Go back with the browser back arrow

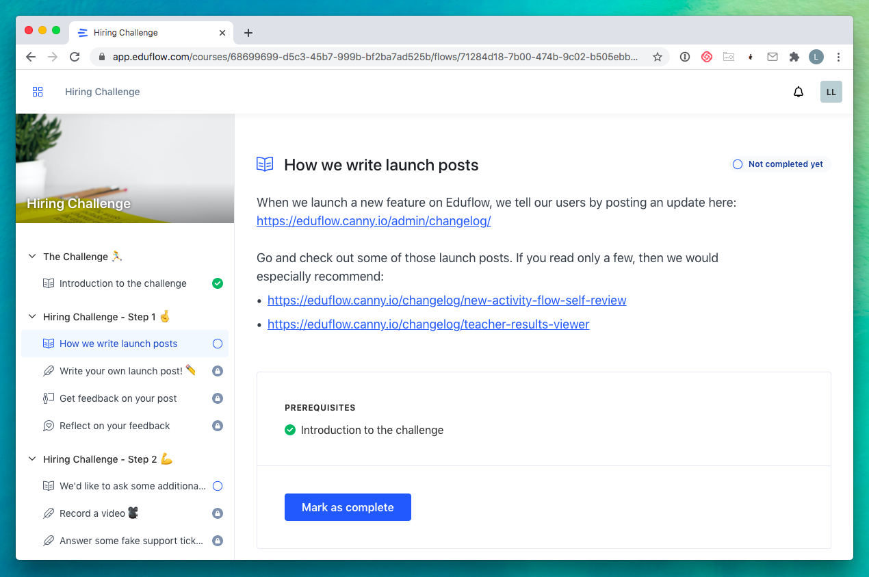point(30,57)
